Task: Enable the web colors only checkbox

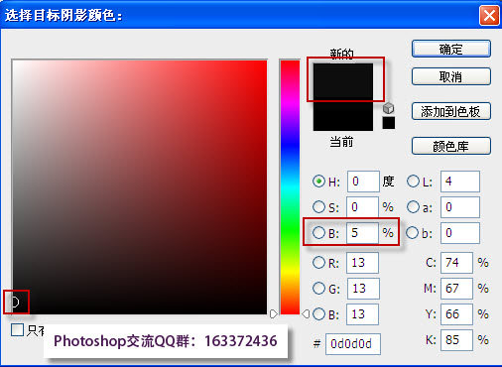Action: [17, 329]
